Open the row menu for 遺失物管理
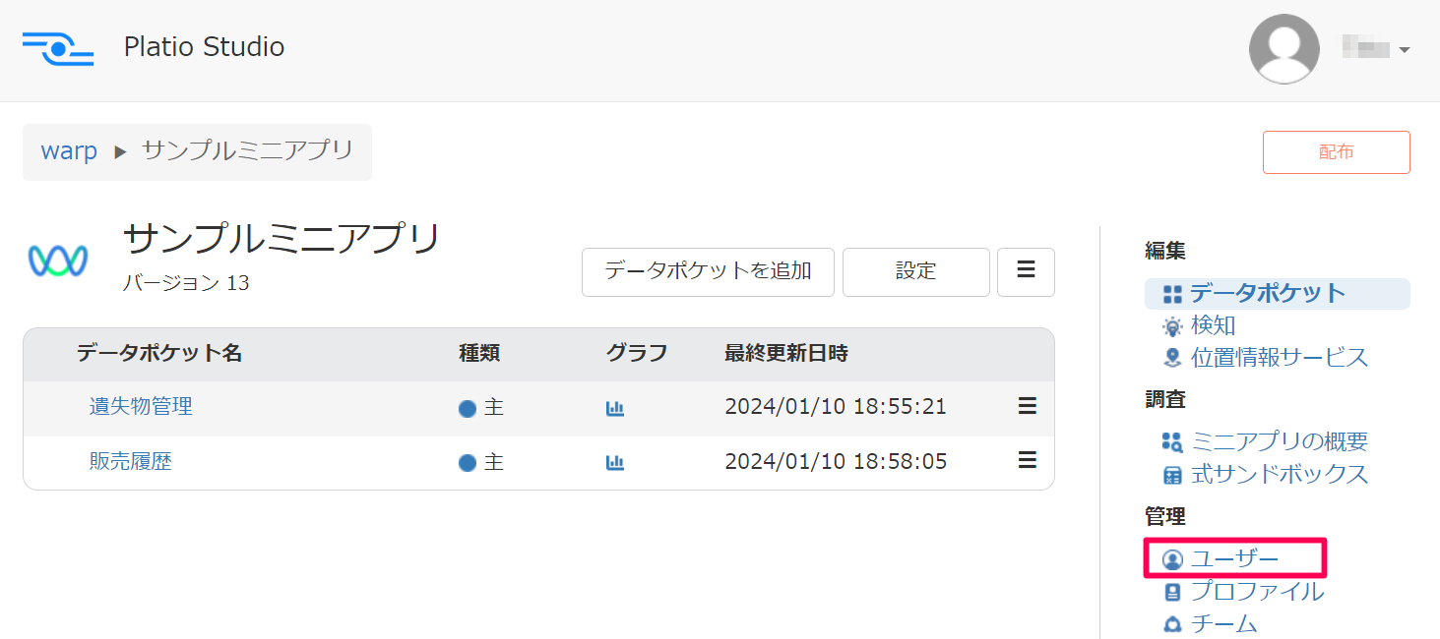The image size is (1440, 639). click(1026, 405)
